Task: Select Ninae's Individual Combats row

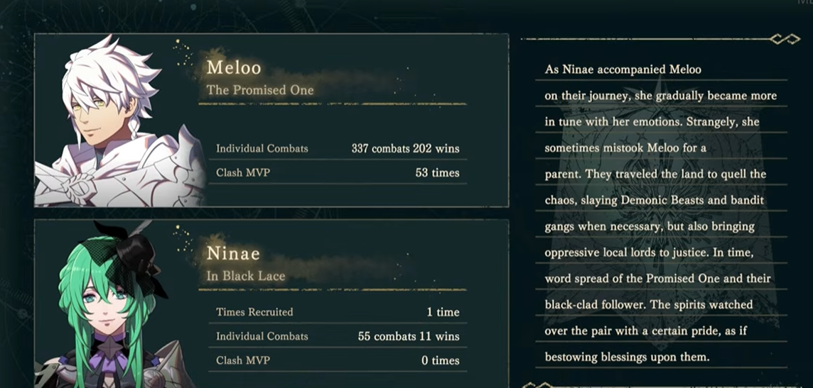Action: click(x=338, y=336)
